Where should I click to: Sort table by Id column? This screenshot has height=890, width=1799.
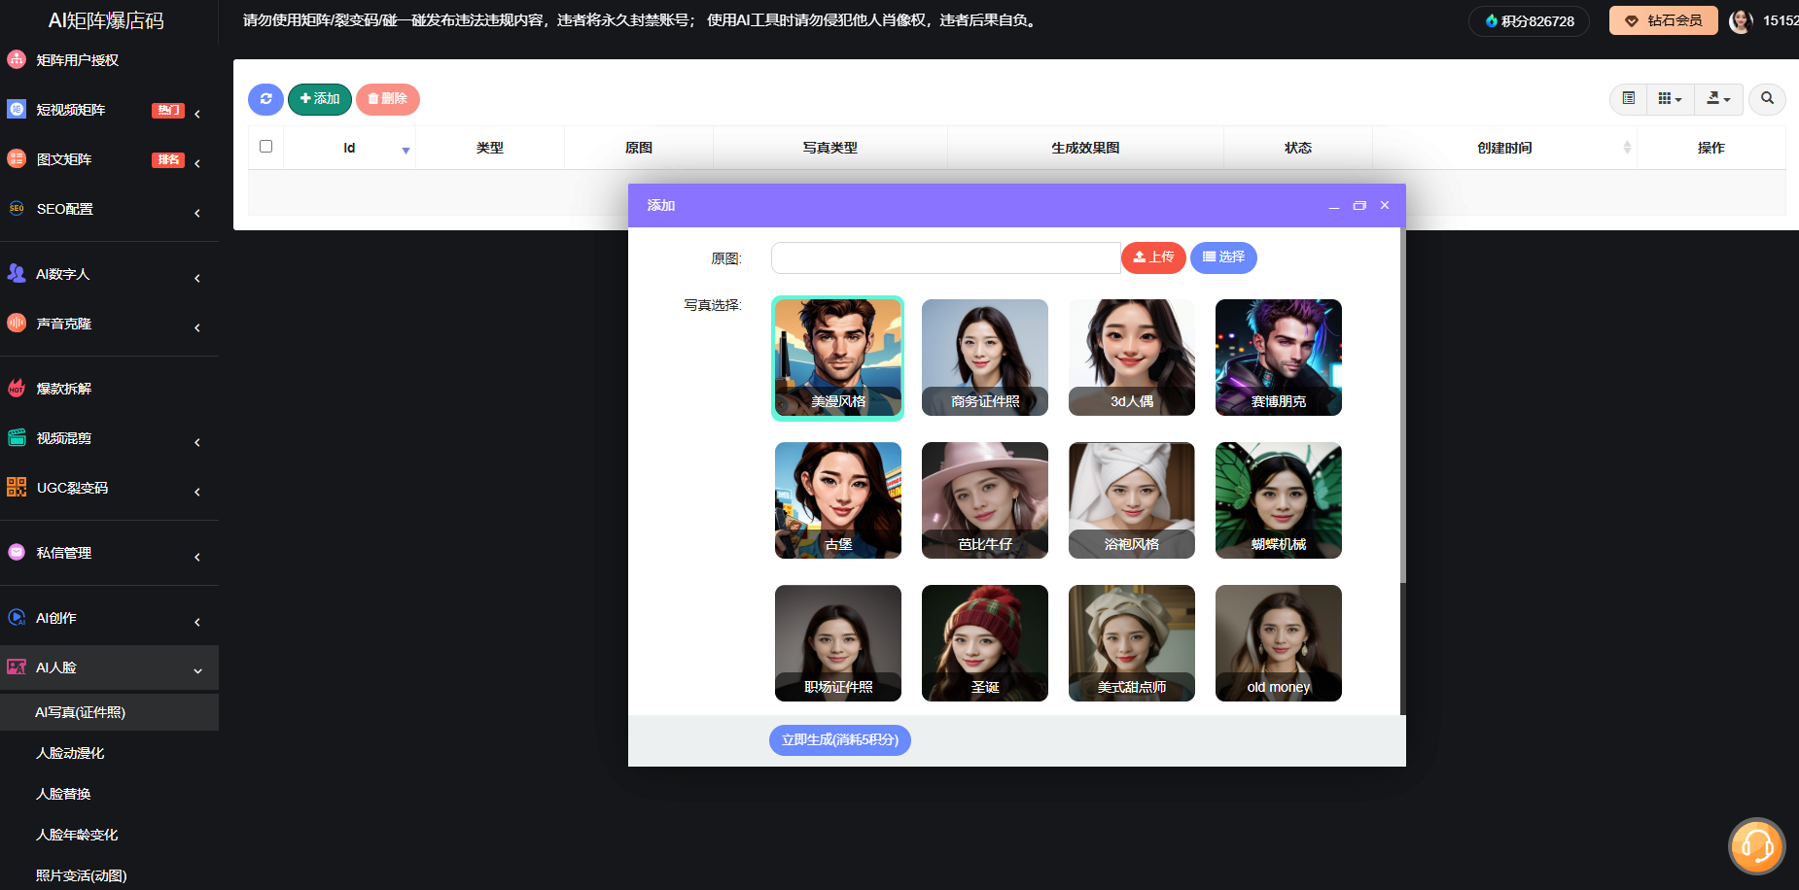click(349, 148)
